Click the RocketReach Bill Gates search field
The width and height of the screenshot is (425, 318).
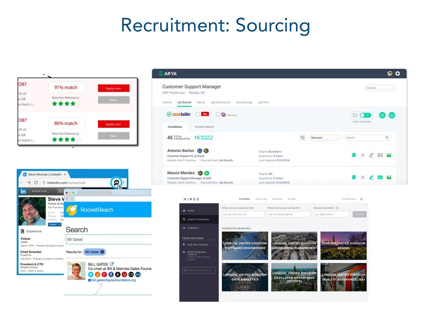(x=109, y=239)
